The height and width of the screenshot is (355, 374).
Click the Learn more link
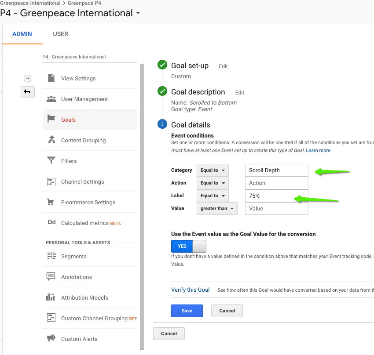pyautogui.click(x=318, y=150)
